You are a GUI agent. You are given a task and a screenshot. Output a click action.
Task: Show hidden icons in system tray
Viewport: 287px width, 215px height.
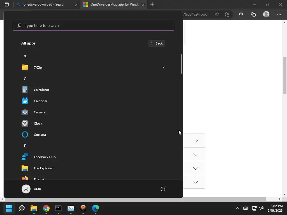tap(238, 208)
